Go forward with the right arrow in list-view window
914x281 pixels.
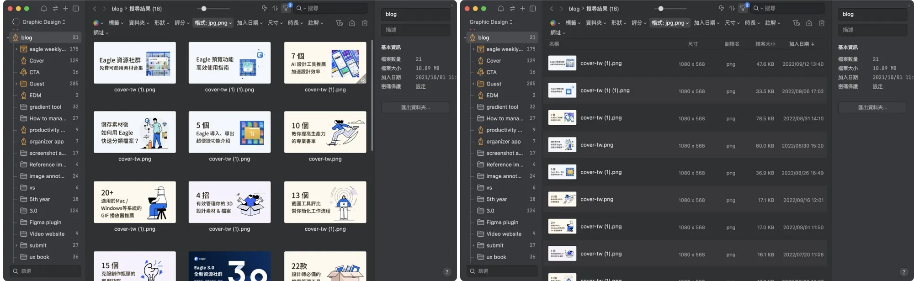[x=561, y=9]
